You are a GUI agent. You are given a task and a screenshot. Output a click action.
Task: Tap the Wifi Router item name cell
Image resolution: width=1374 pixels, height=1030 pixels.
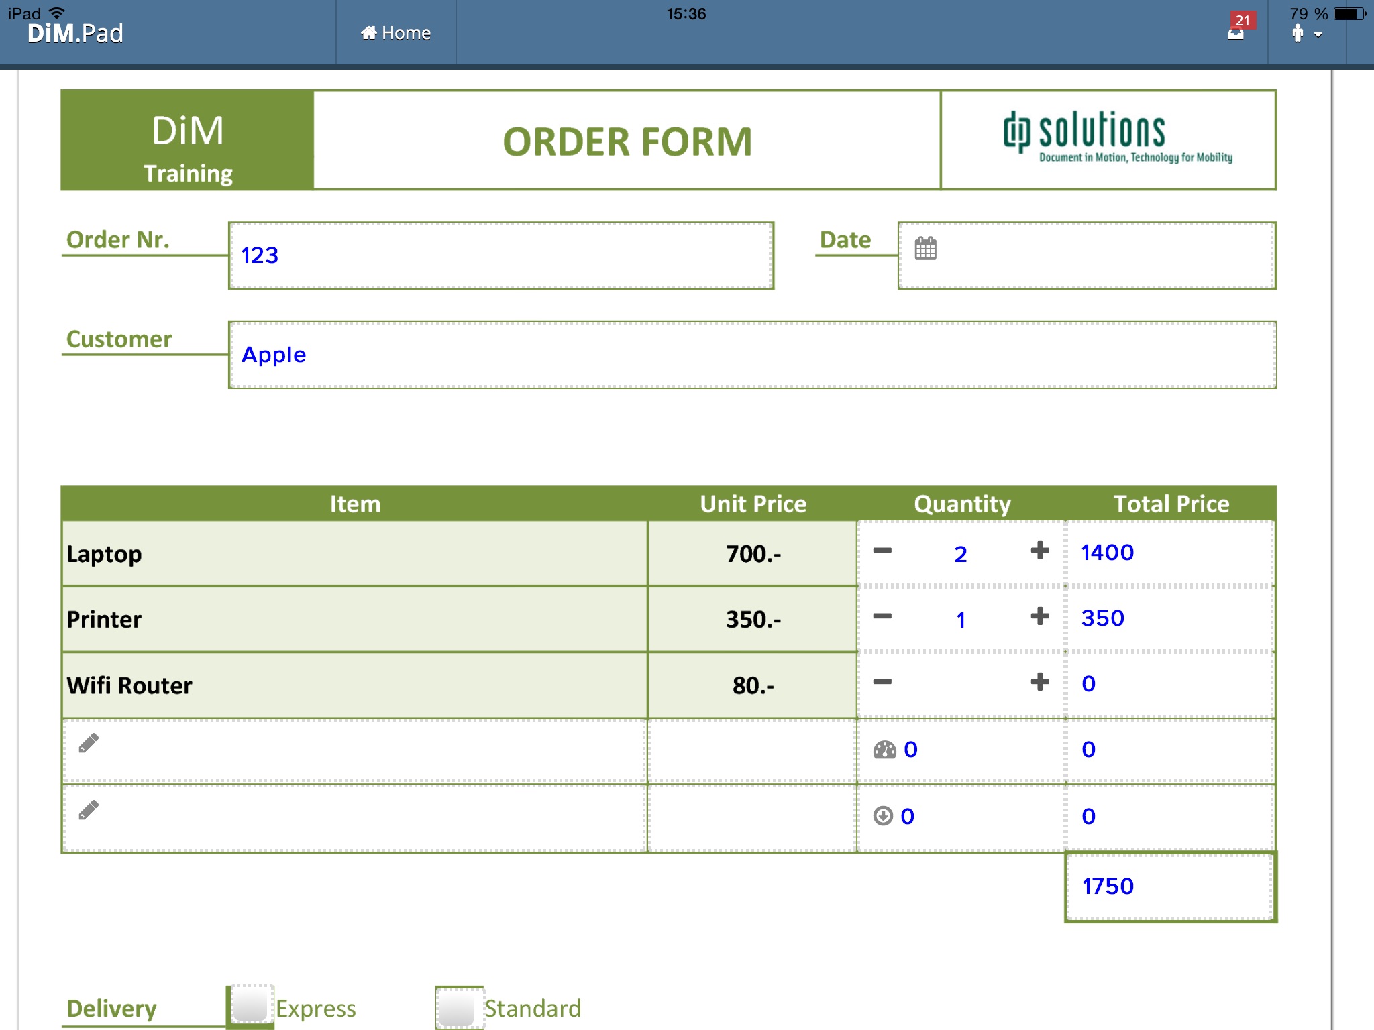click(355, 685)
